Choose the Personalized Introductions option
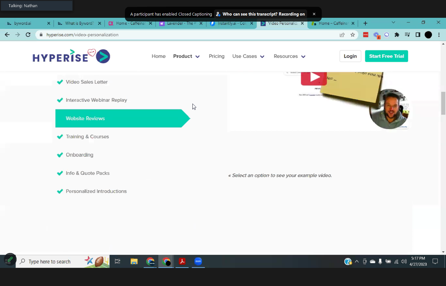Viewport: 446px width, 286px height. (96, 191)
